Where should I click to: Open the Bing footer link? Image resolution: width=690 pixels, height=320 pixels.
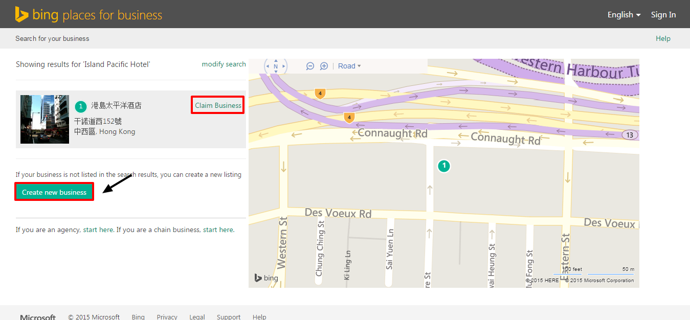[138, 317]
